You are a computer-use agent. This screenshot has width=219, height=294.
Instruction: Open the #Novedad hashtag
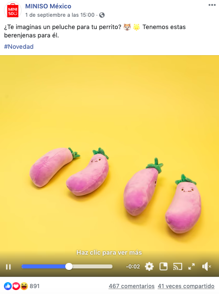pos(19,46)
